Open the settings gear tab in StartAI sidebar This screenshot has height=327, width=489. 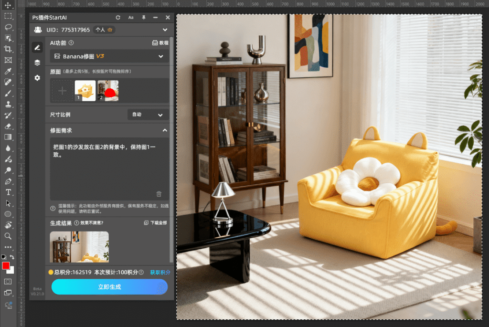pyautogui.click(x=37, y=78)
